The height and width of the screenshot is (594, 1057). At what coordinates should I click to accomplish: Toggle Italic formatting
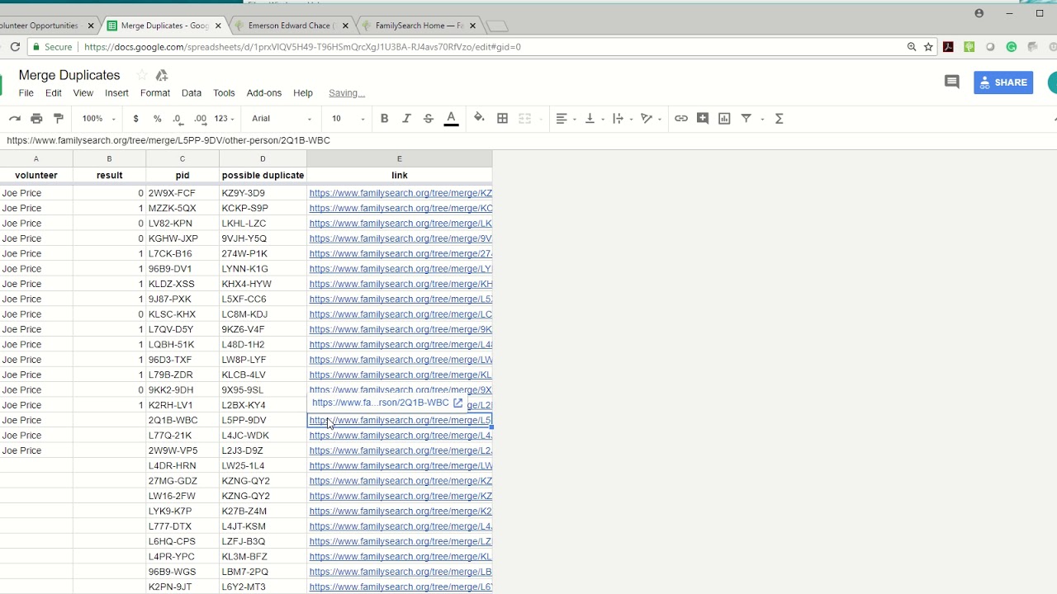point(406,119)
